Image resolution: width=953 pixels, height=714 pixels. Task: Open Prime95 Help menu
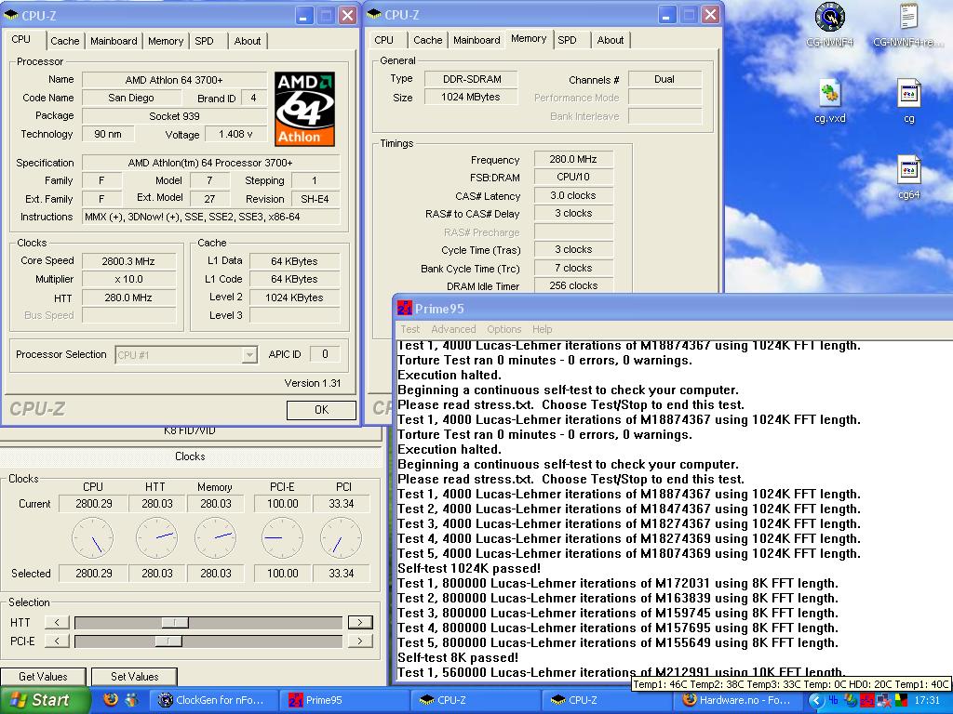[543, 328]
